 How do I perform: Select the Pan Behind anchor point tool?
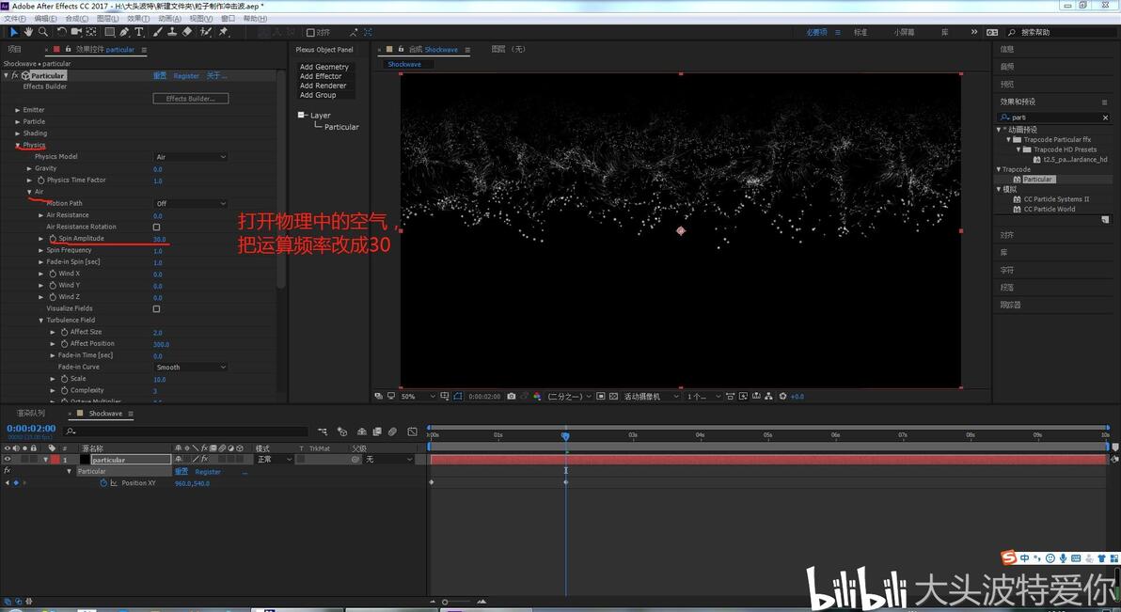(x=91, y=32)
